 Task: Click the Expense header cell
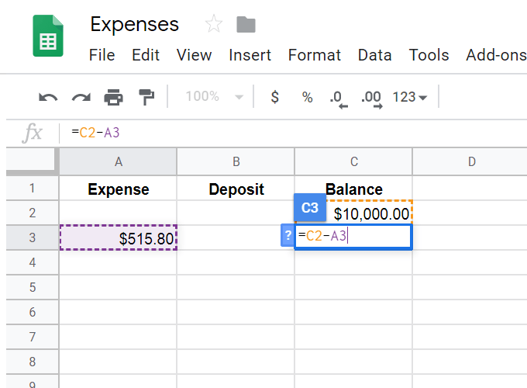pos(118,188)
